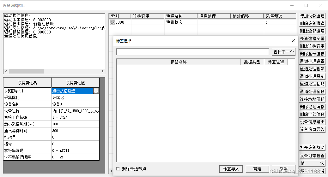Click the 设备信息导入 button
328x177 pixels.
(312, 129)
